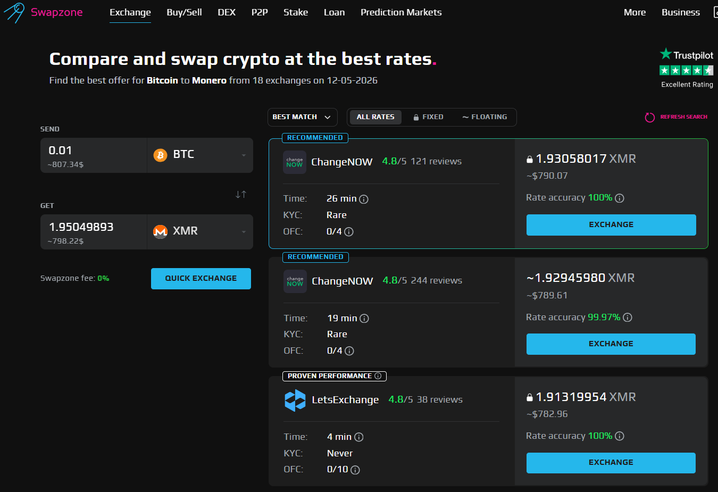Open info icon next to 19 min
This screenshot has height=492, width=718.
[x=364, y=319]
